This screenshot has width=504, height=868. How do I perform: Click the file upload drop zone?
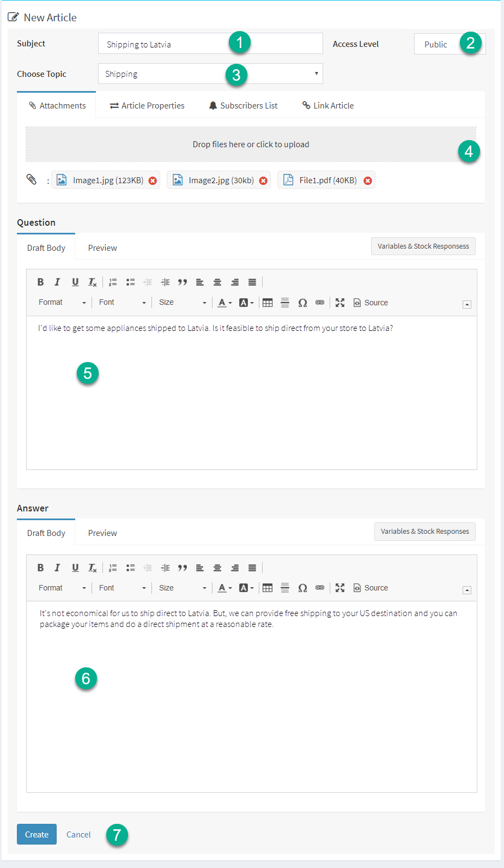[251, 144]
